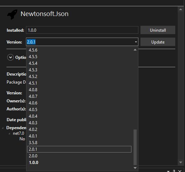Pick highlighted version 2.0.1 in list
Viewport: 185px width, 172px height.
click(79, 149)
